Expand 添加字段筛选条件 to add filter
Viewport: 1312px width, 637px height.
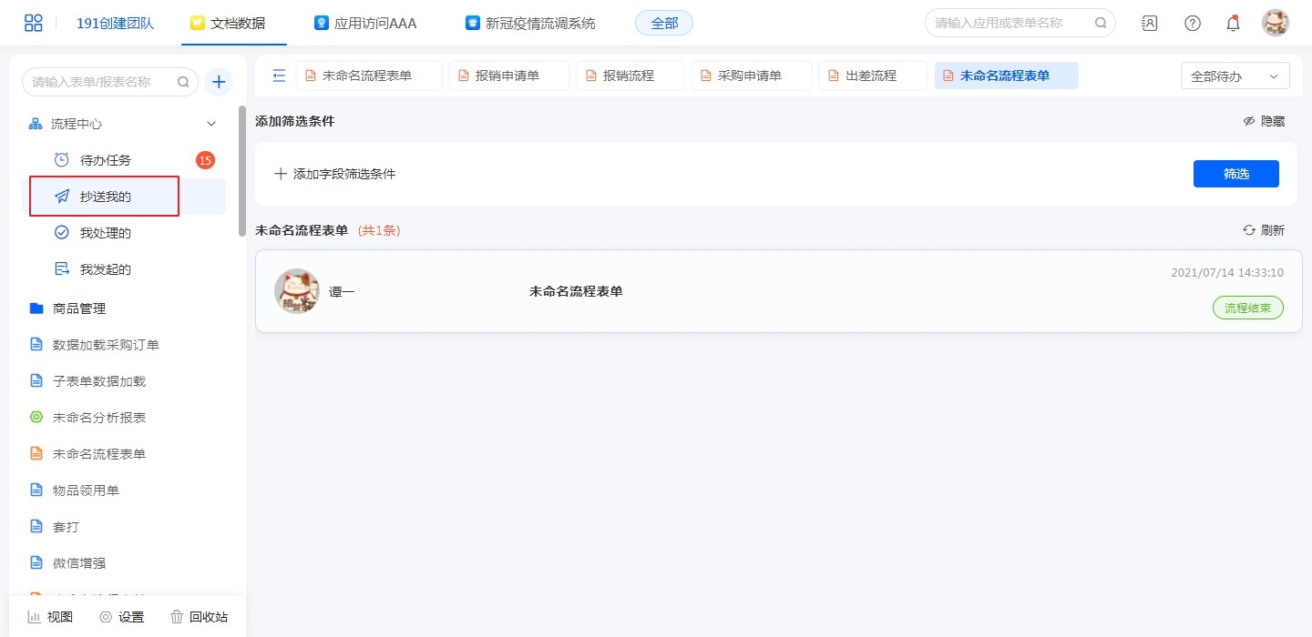pyautogui.click(x=335, y=174)
